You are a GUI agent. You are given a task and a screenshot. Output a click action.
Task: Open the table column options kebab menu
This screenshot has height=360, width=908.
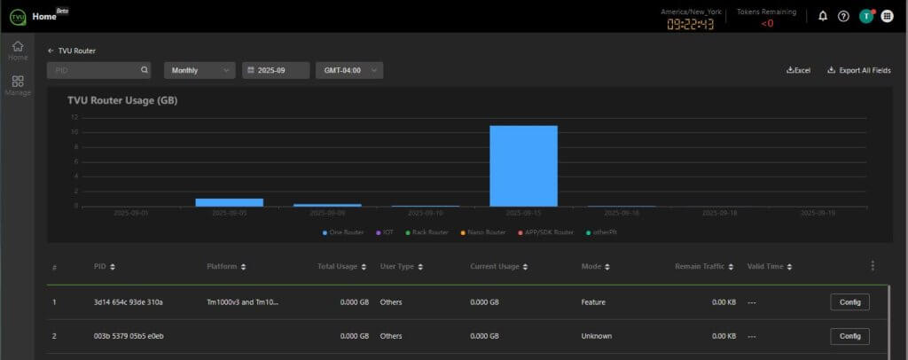point(873,266)
